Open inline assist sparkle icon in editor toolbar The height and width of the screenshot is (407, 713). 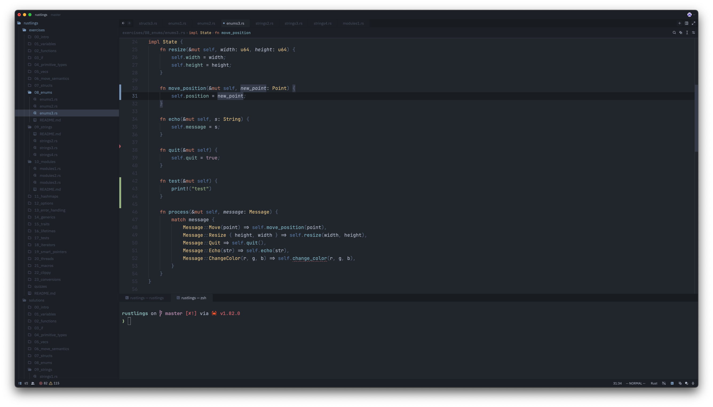[x=680, y=33]
